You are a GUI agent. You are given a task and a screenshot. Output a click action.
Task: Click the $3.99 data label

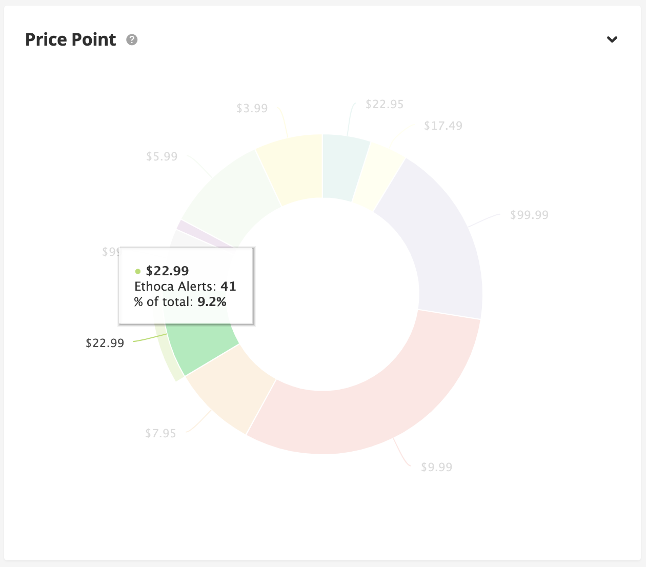tap(252, 108)
